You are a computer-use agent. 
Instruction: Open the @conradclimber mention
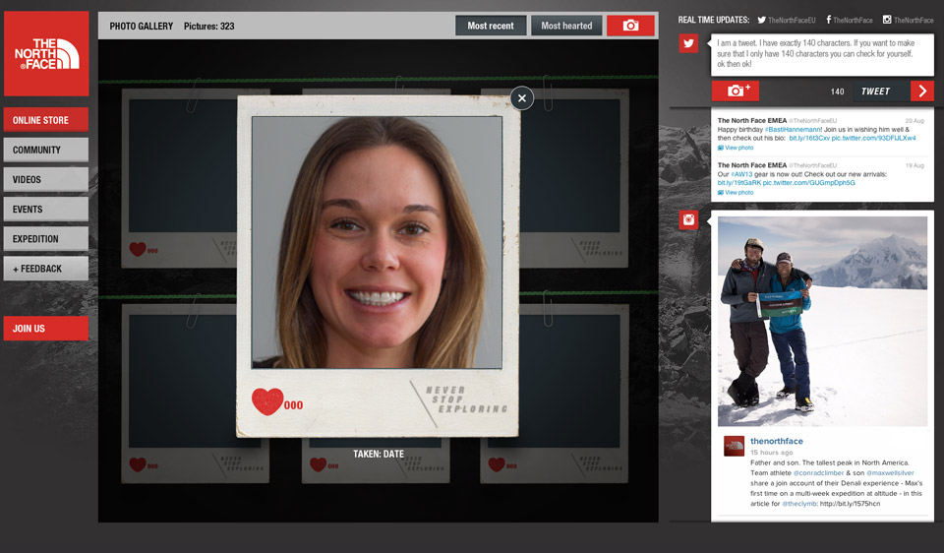[819, 473]
